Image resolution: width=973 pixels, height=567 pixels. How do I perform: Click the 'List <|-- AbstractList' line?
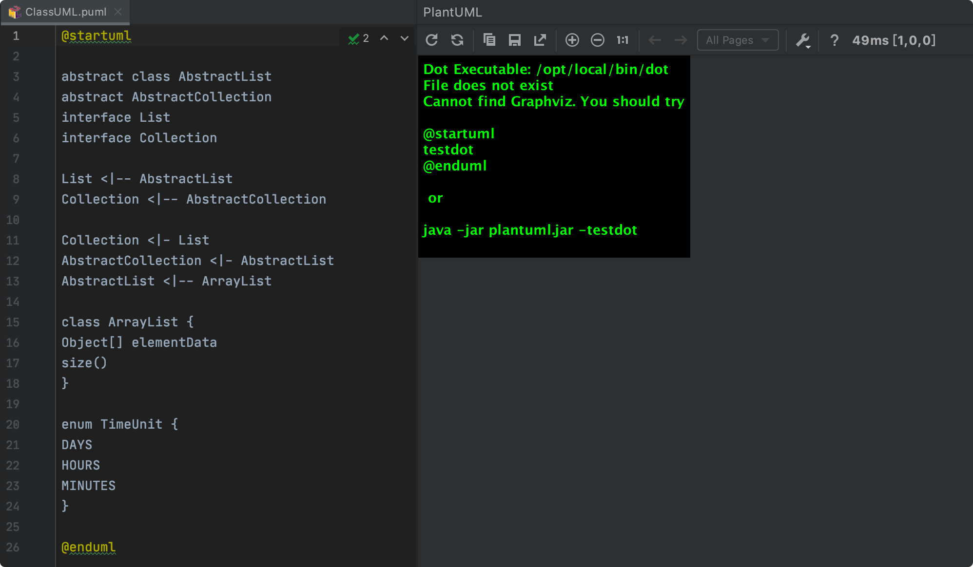(147, 179)
